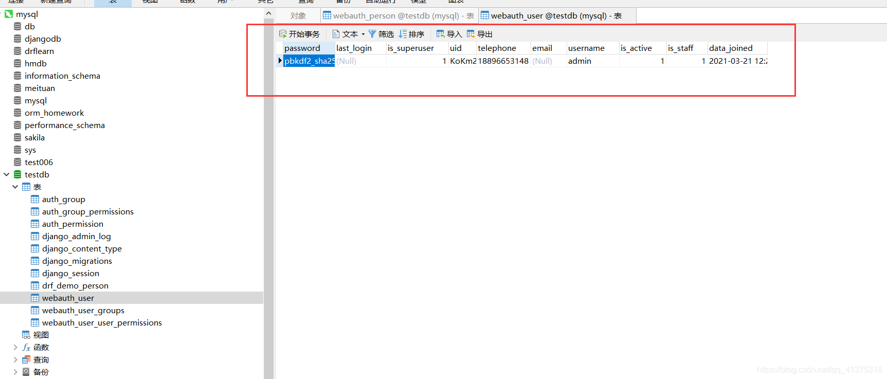Select django_migrations table in tree

77,261
